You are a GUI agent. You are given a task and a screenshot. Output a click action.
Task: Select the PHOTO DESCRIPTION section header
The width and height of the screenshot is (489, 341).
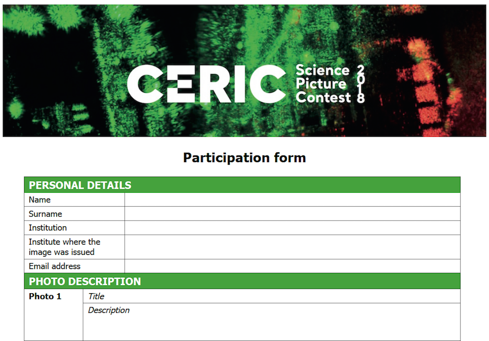pyautogui.click(x=242, y=281)
